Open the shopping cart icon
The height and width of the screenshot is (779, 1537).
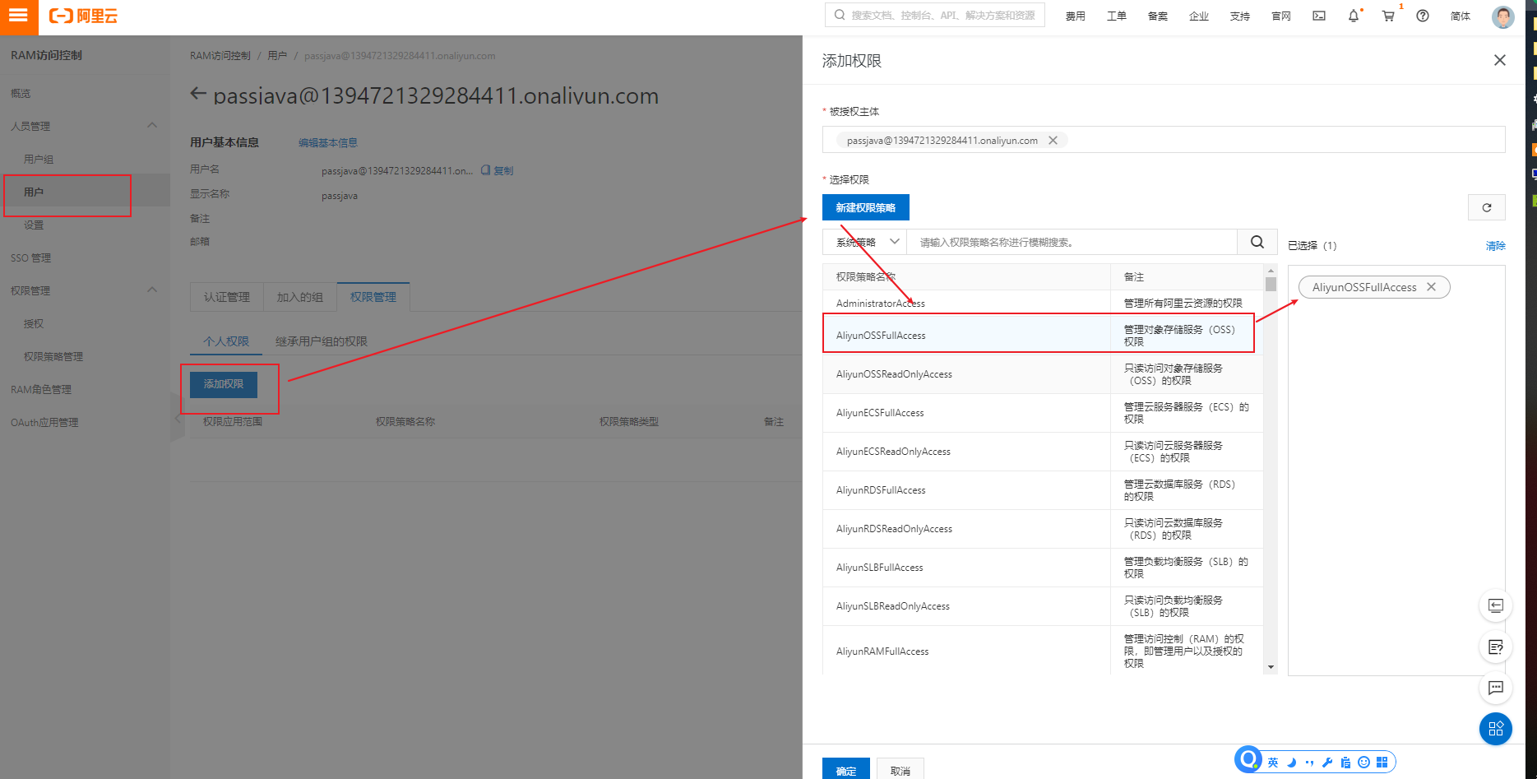(1388, 16)
